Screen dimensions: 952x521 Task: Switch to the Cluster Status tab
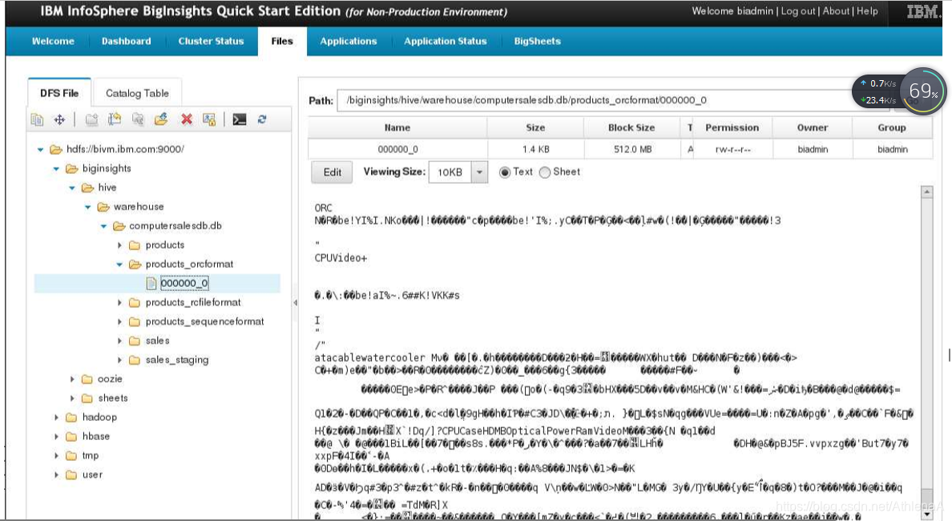211,42
